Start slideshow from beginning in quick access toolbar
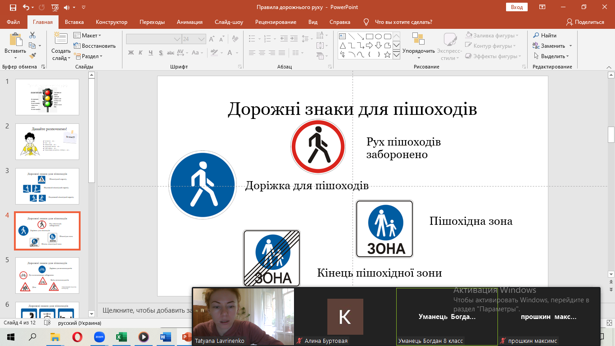 (55, 7)
